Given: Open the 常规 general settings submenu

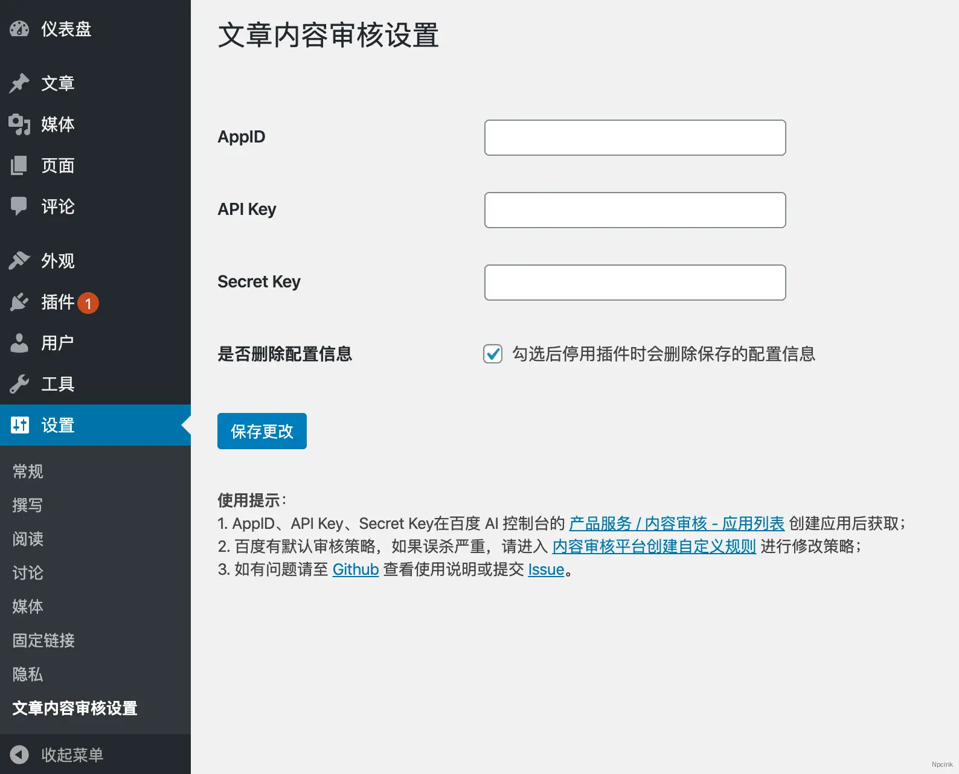Looking at the screenshot, I should [28, 472].
